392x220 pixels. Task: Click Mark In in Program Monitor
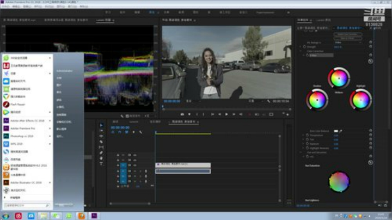(197, 114)
